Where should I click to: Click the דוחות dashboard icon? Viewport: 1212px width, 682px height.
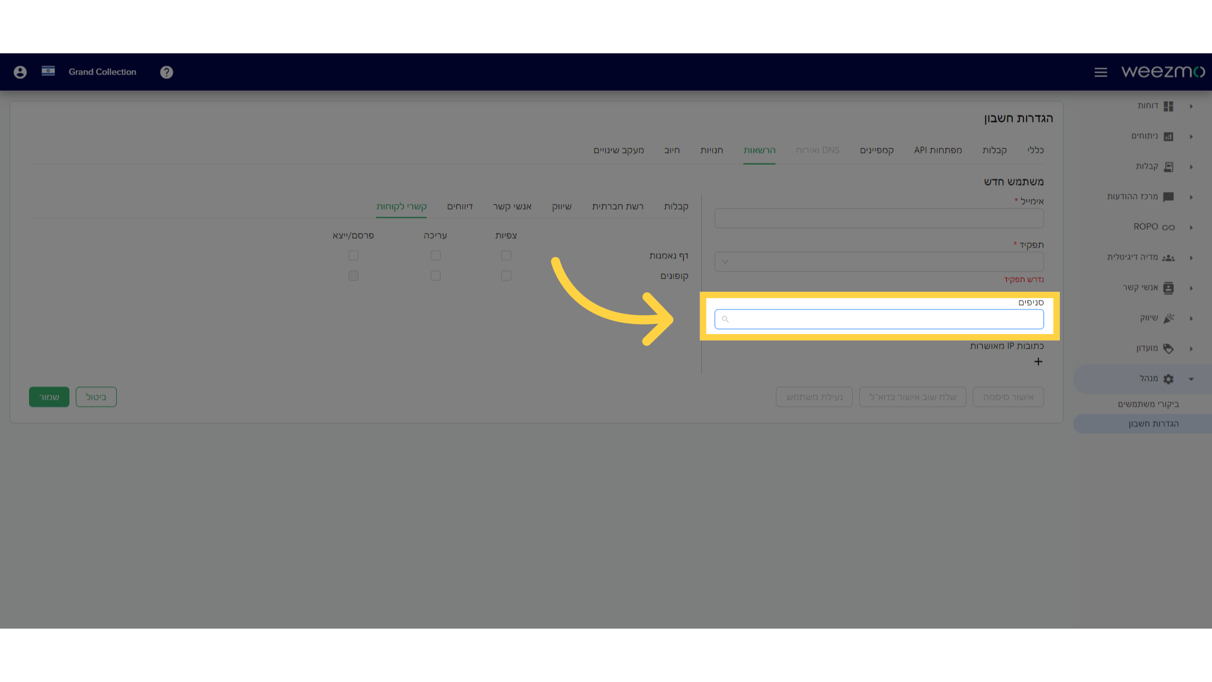[x=1168, y=106]
